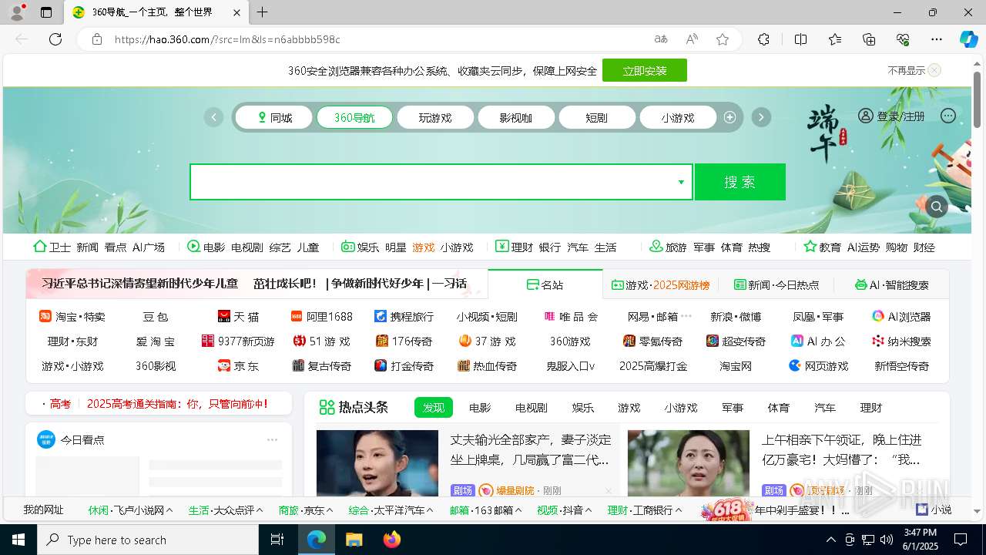986x555 pixels.
Task: Open the tab actions menu icon
Action: point(46,12)
